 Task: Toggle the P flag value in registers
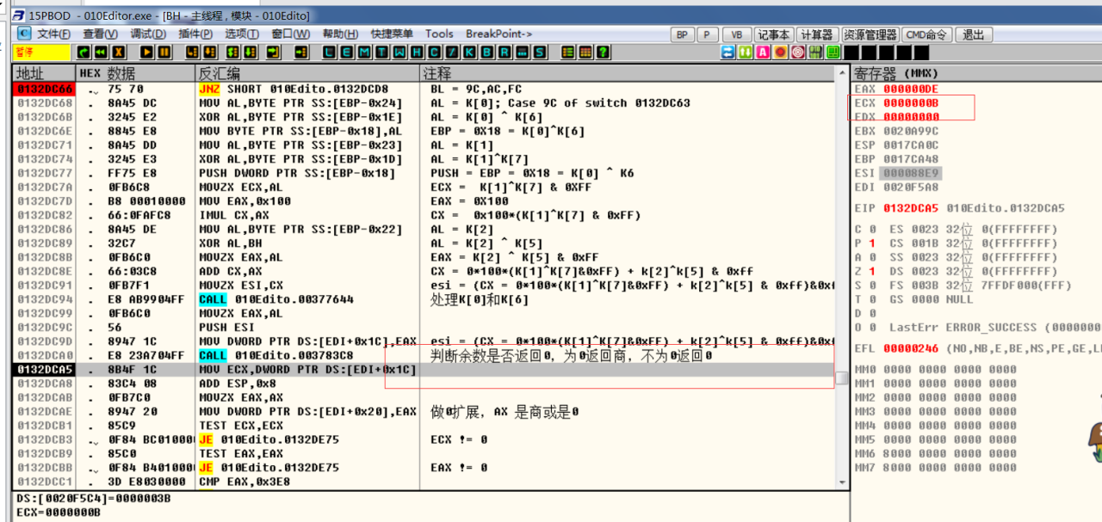[x=871, y=243]
